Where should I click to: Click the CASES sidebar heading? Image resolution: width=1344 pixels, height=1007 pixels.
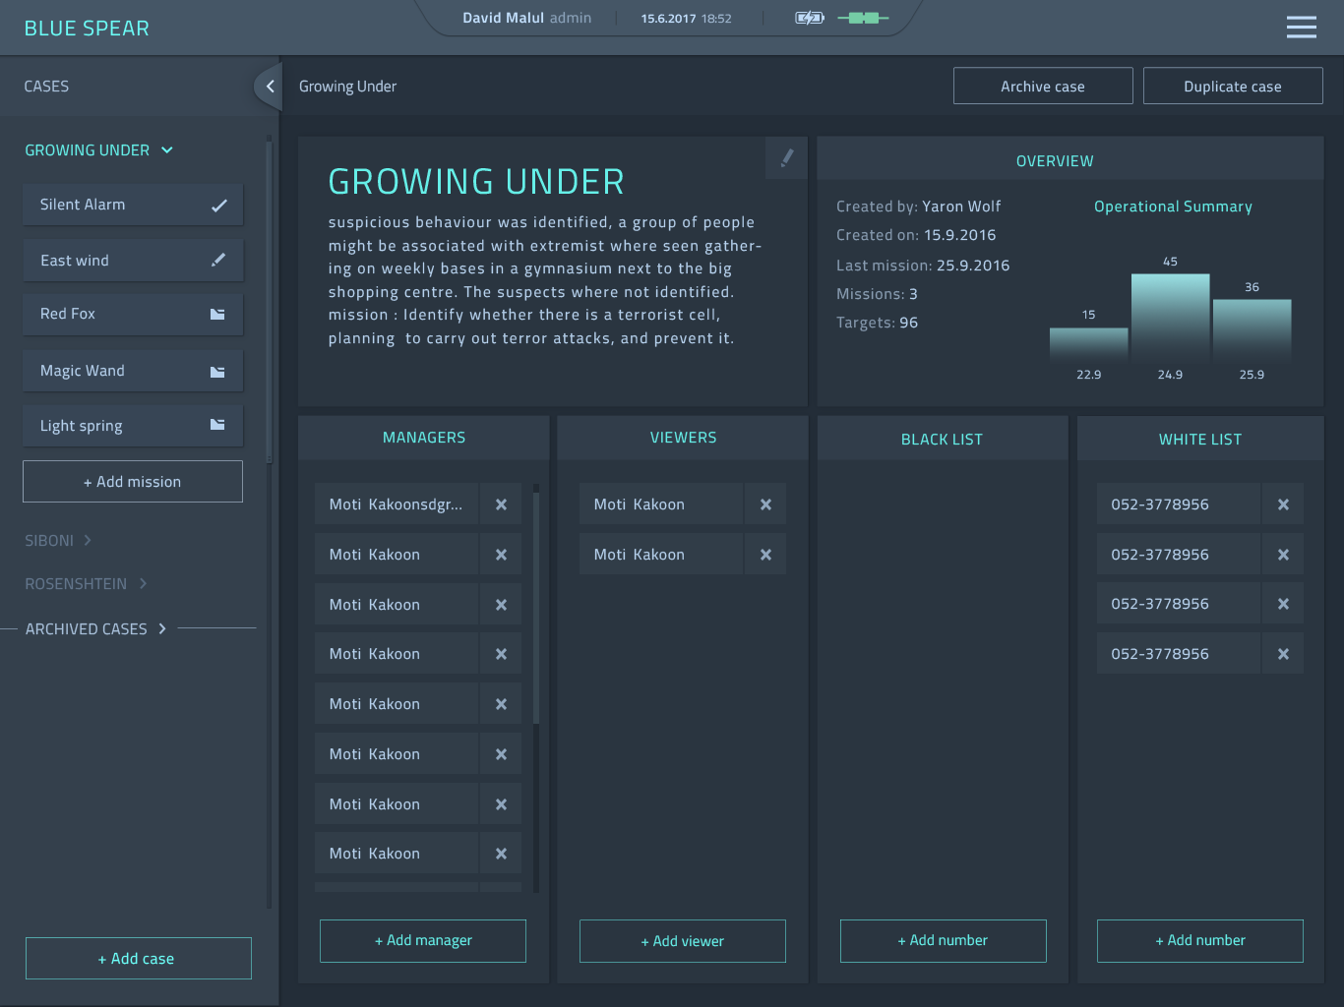pyautogui.click(x=46, y=87)
